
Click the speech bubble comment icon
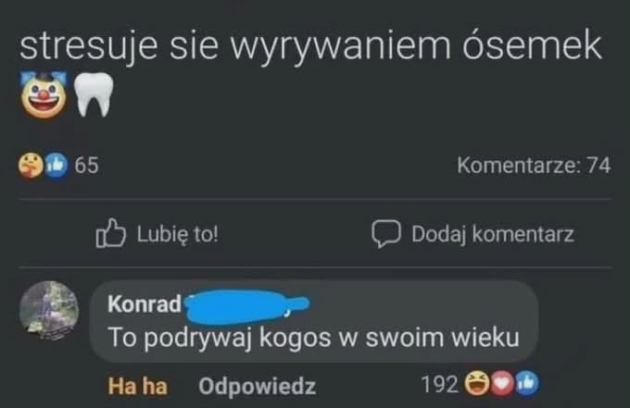point(385,233)
